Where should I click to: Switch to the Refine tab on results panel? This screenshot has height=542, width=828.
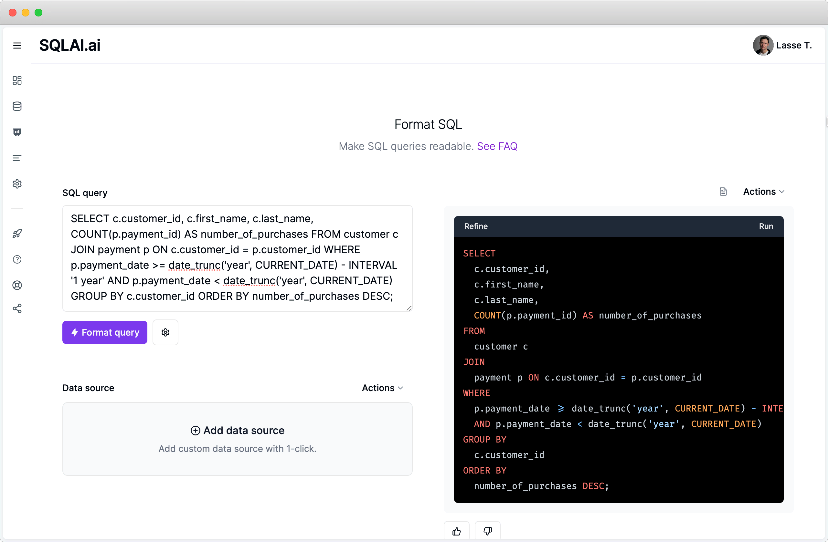click(x=476, y=226)
